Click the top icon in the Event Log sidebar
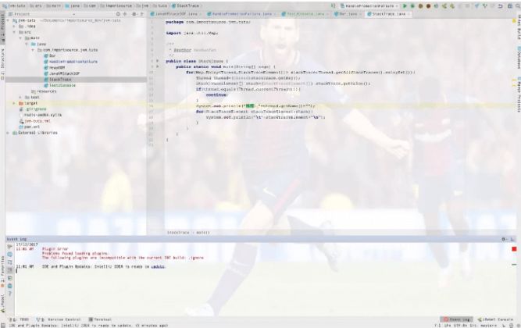This screenshot has width=521, height=328. (9, 247)
